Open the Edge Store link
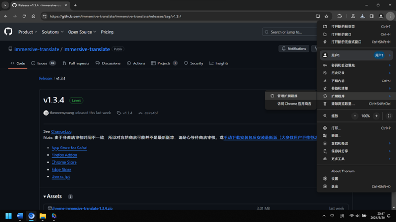The width and height of the screenshot is (396, 222). 61,169
